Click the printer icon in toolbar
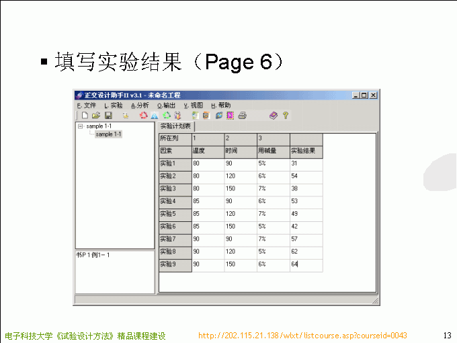The width and height of the screenshot is (457, 343). coord(242,116)
